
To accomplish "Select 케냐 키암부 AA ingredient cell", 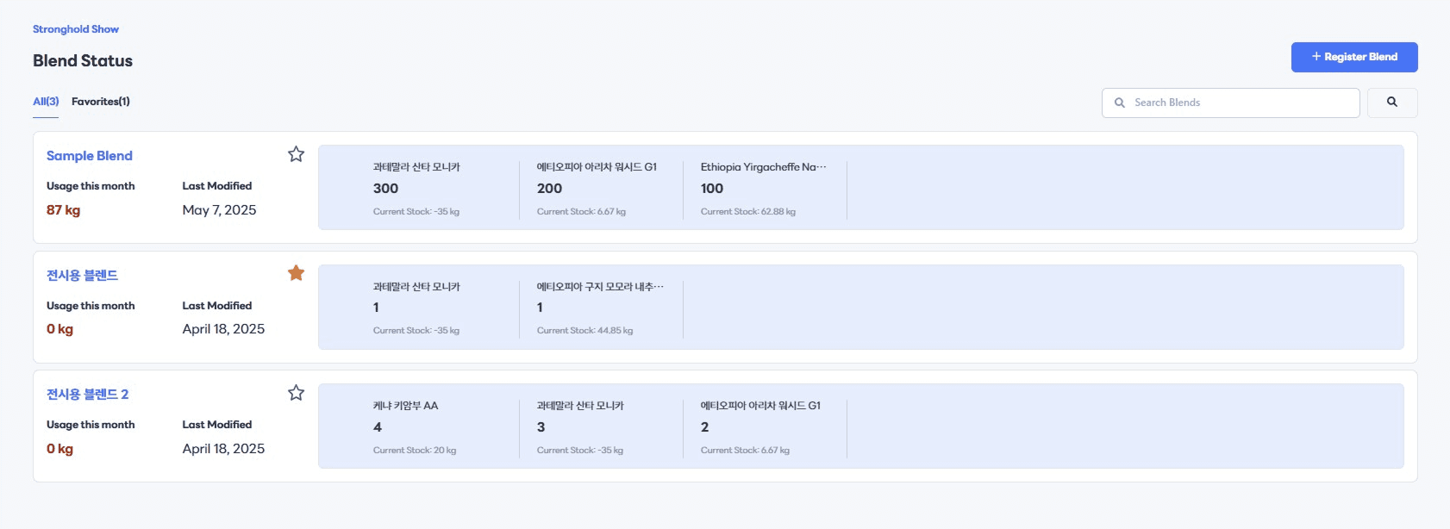I will click(x=437, y=427).
